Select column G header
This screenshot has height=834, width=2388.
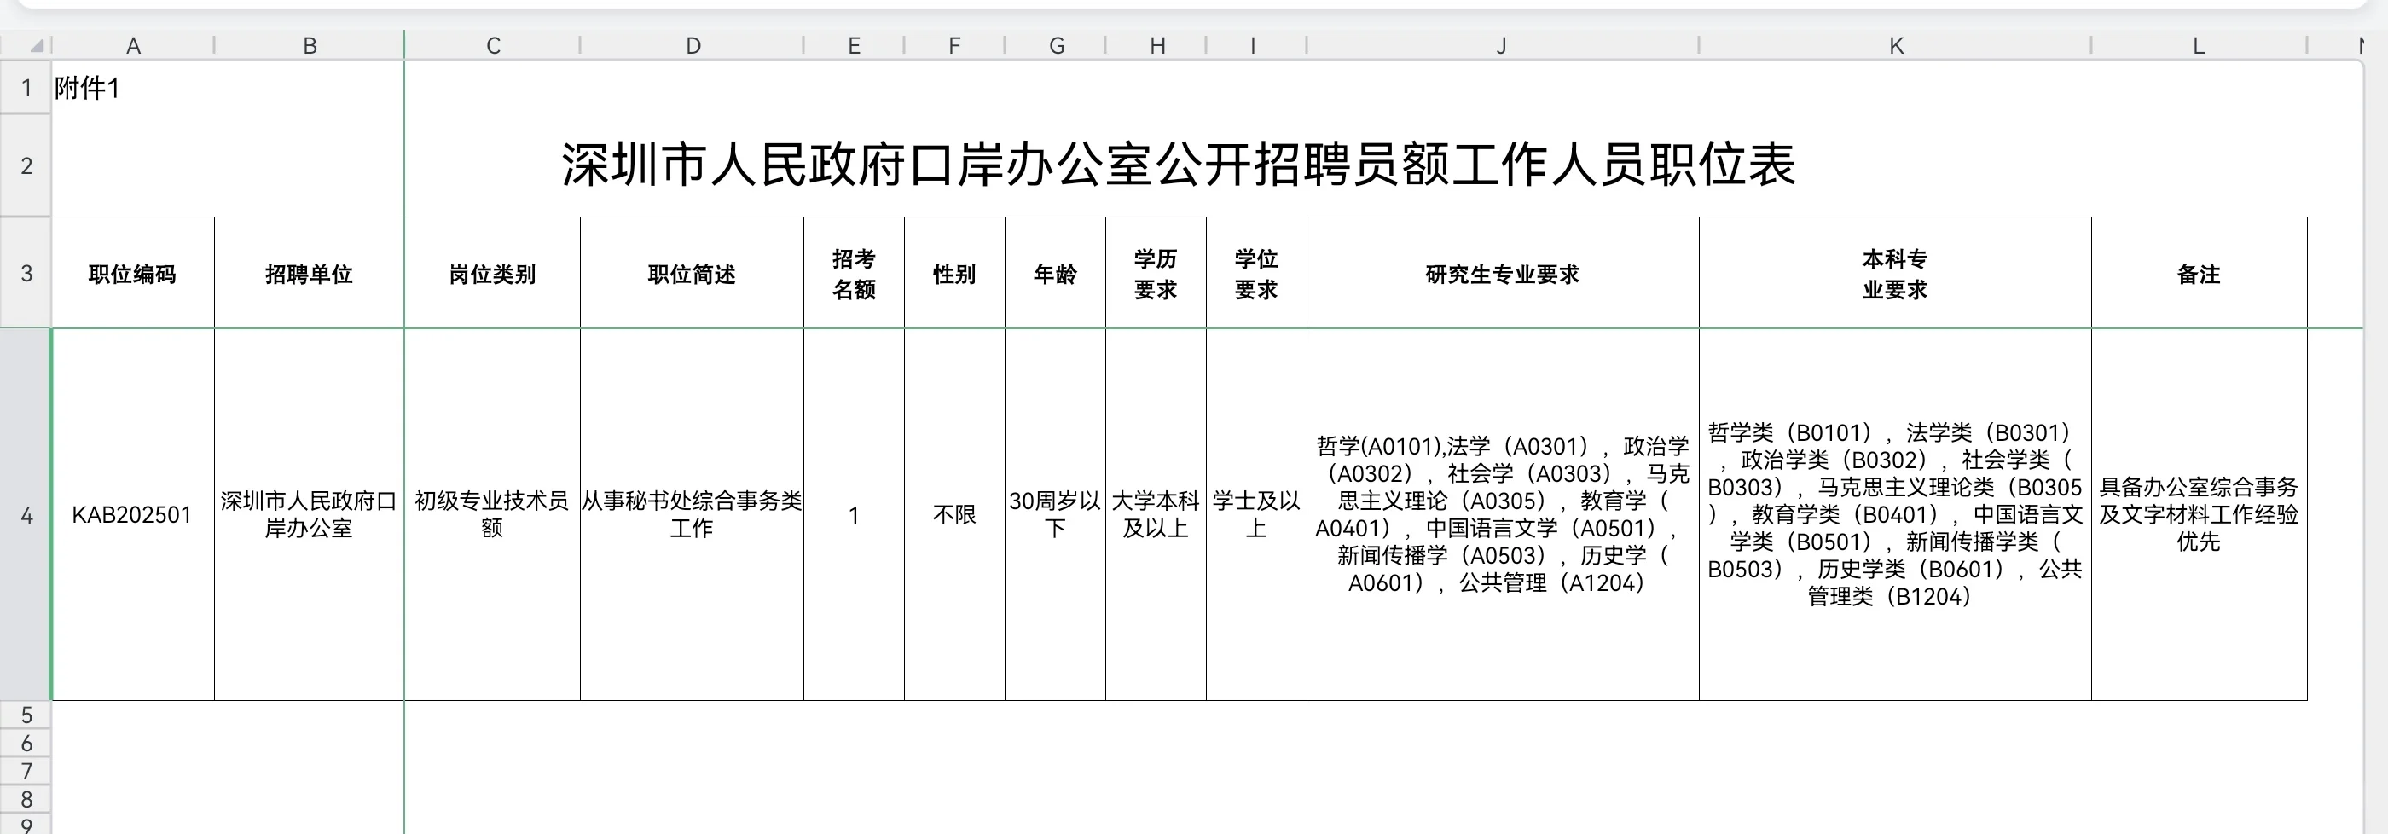click(x=1056, y=45)
